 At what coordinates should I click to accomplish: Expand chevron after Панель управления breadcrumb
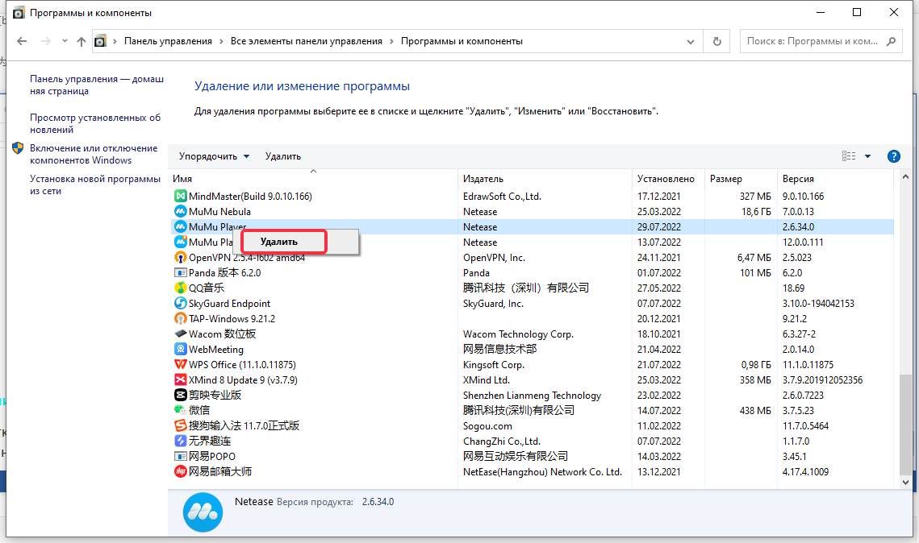(222, 42)
